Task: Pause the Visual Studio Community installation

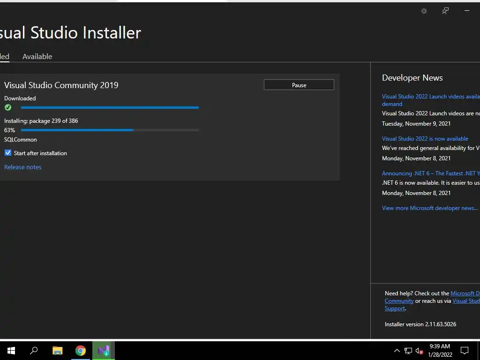Action: 299,85
